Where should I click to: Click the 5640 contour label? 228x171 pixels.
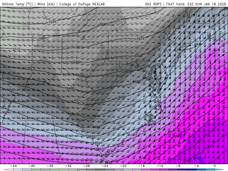click(x=108, y=162)
